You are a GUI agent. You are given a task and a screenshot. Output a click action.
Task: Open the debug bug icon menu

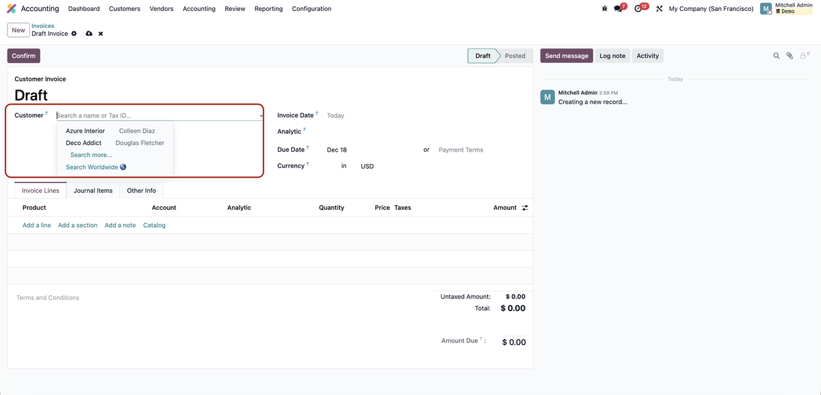(604, 9)
